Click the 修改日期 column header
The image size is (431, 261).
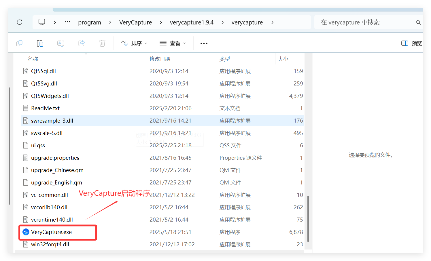coord(160,59)
